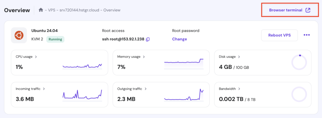Copy the ssh root access command
The image size is (322, 118).
click(x=148, y=39)
